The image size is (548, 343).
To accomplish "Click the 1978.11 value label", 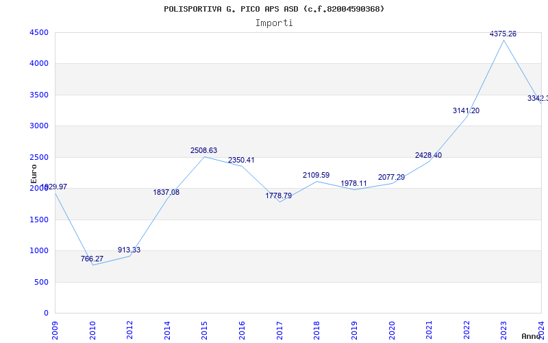I will tap(354, 183).
